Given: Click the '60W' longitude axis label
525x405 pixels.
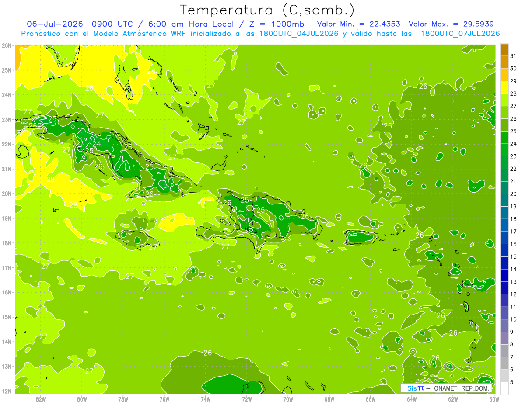Looking at the screenshot, I should coord(494,399).
